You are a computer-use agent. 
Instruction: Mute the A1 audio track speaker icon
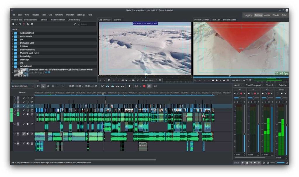28,114
